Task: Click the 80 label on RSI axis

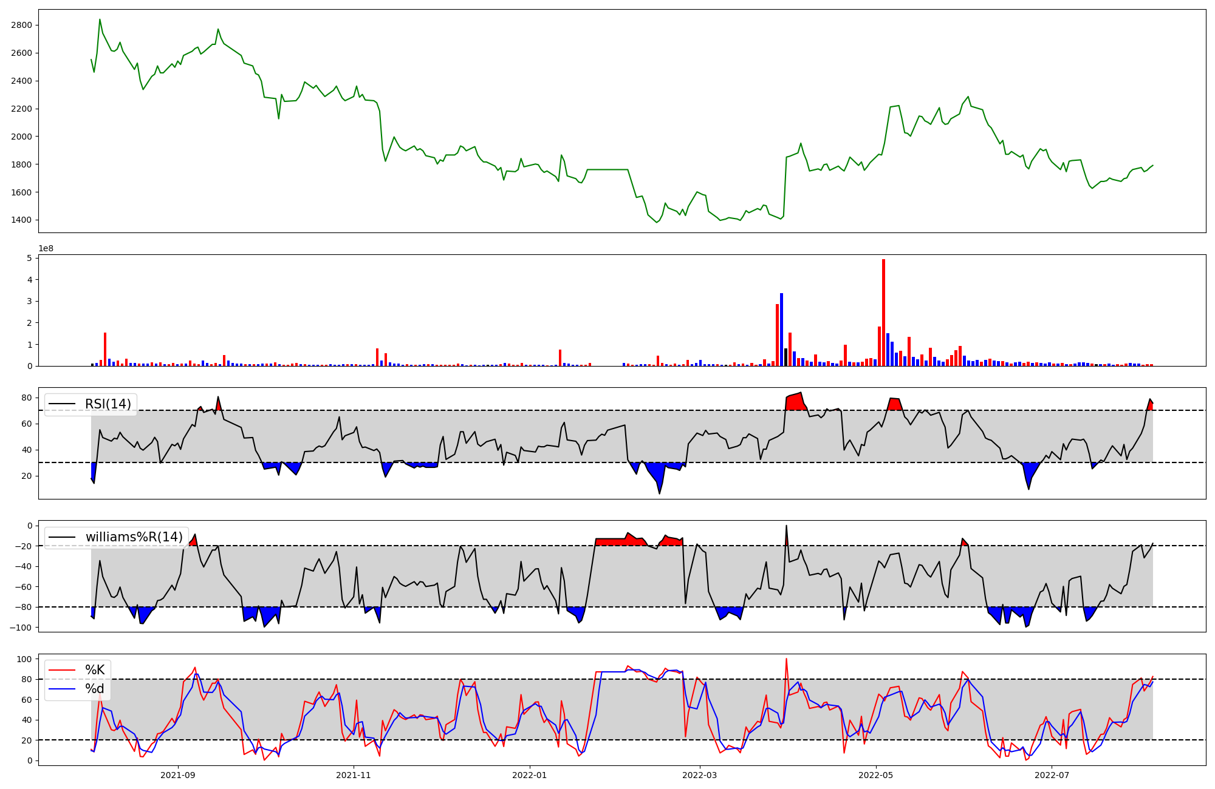Action: pos(26,398)
